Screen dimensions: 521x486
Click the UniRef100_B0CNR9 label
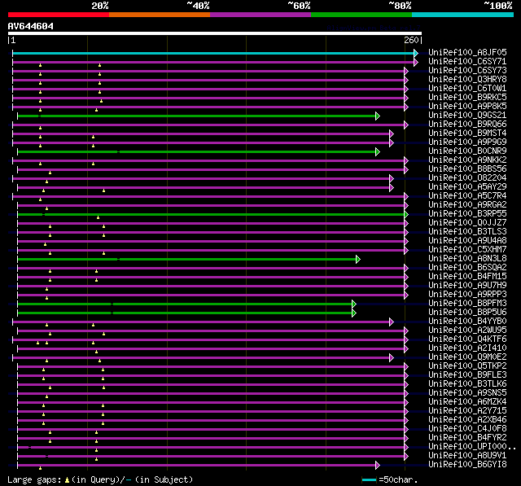[467, 151]
